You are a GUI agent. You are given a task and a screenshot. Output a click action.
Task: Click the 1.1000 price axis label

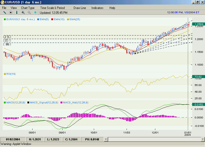click(x=199, y=65)
